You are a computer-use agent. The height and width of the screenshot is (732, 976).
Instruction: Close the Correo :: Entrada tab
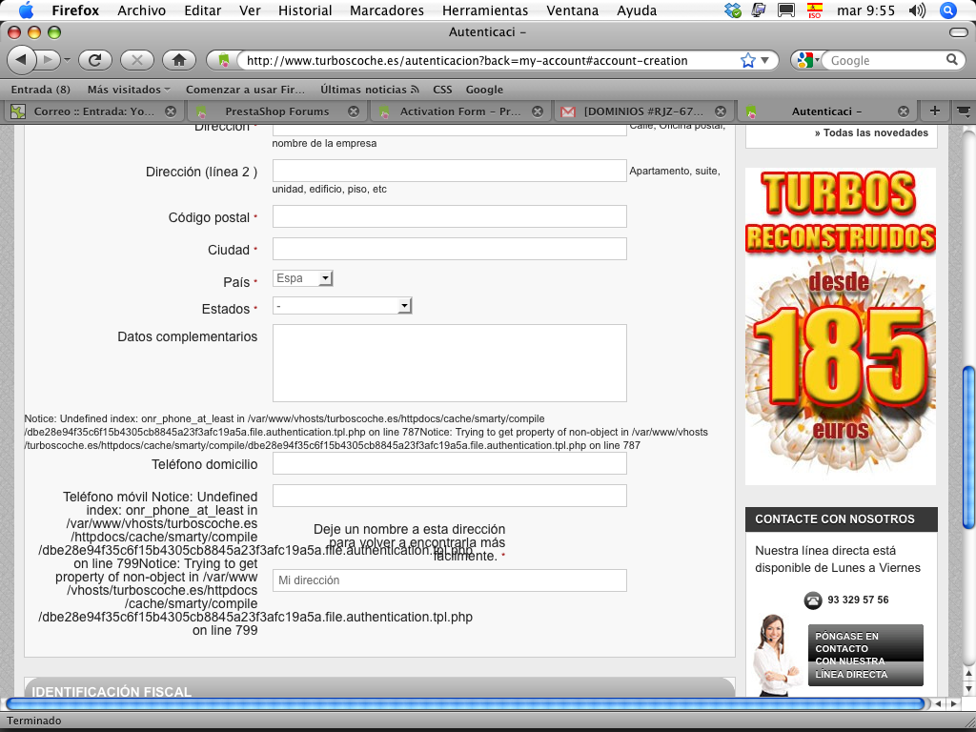[170, 112]
